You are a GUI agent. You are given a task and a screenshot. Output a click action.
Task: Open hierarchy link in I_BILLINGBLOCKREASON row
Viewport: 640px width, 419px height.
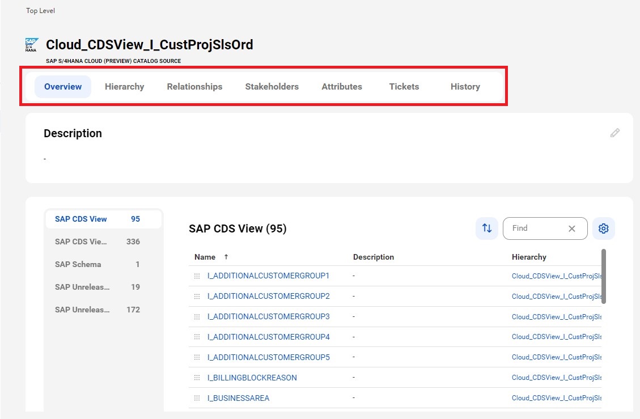557,378
